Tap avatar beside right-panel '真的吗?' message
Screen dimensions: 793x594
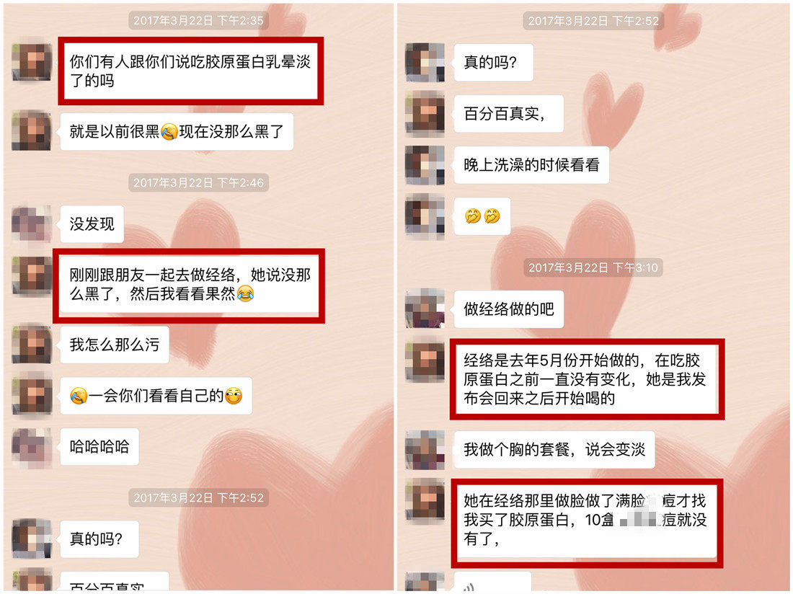pos(425,62)
